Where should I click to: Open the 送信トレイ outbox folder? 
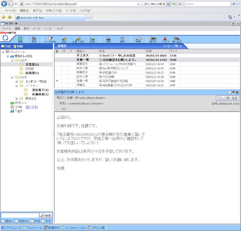18,103
